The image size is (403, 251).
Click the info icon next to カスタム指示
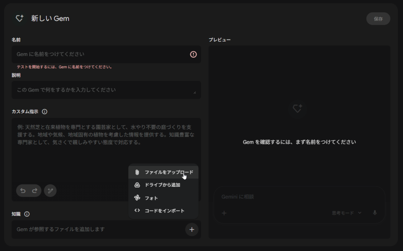click(x=44, y=112)
